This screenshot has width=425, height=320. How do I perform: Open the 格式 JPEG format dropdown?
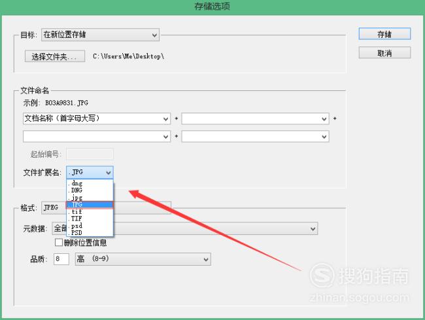pos(106,207)
